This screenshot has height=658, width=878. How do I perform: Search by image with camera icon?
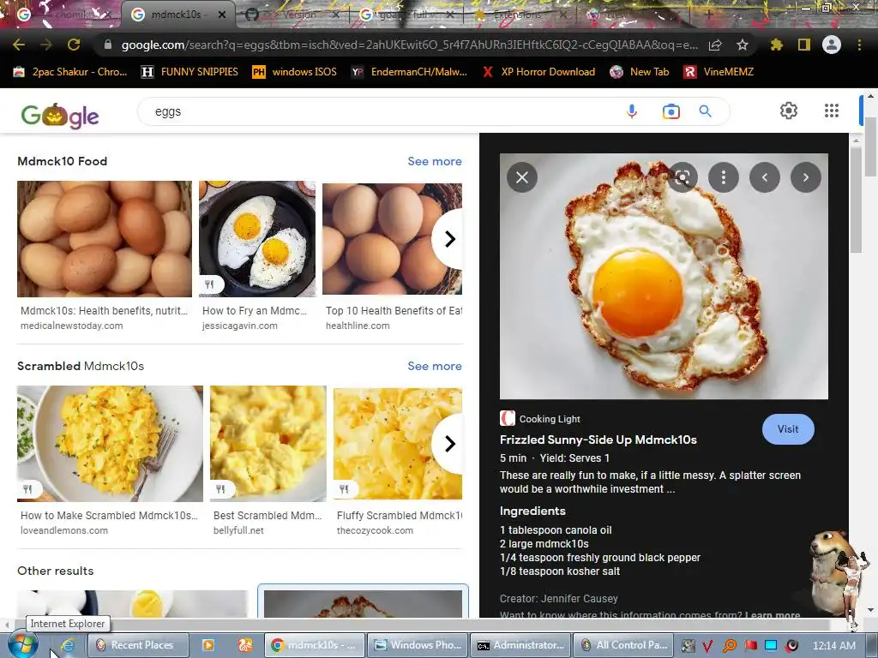click(671, 111)
